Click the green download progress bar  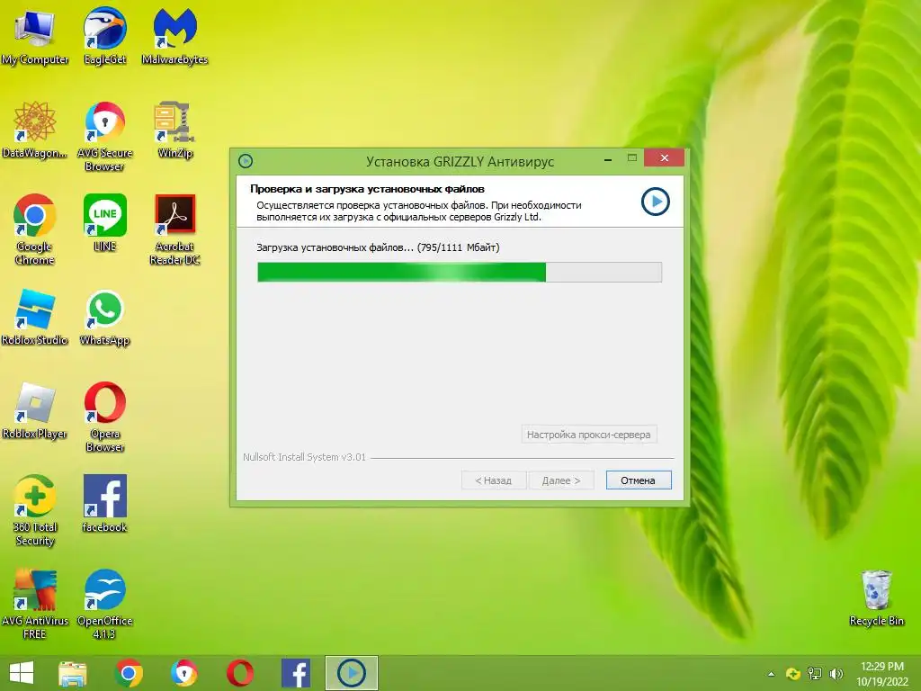(460, 272)
